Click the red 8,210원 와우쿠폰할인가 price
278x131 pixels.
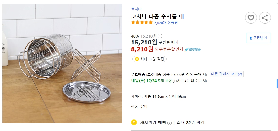coord(142,49)
